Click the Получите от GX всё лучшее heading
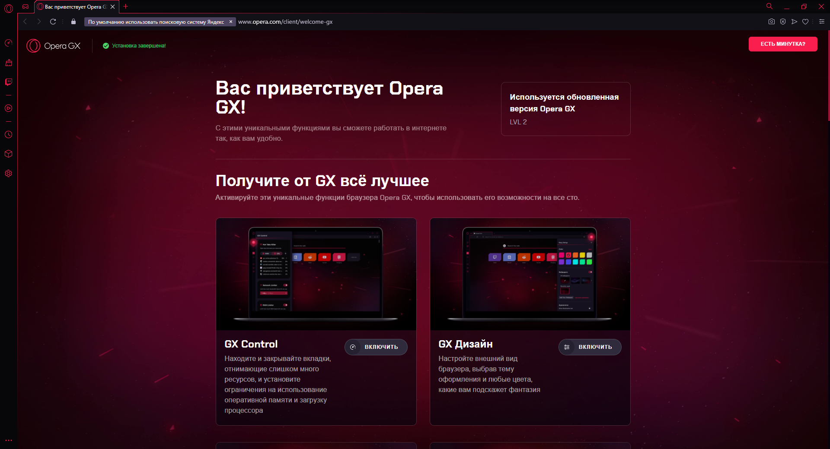The image size is (830, 449). coord(322,181)
